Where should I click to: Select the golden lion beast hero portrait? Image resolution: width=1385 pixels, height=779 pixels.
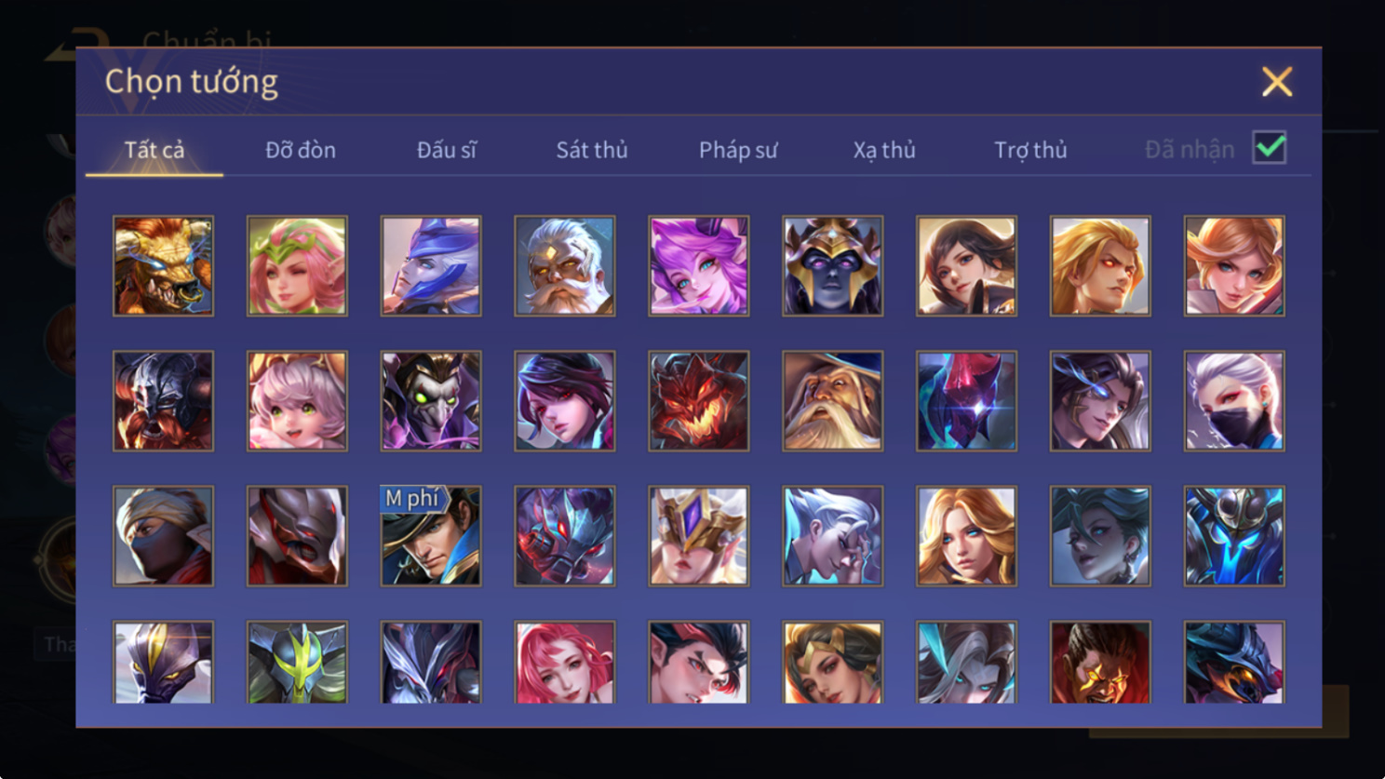pos(163,266)
